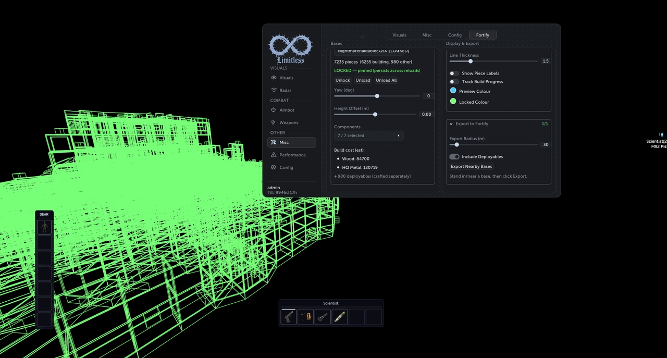Select the Misc tools icon in sidebar
This screenshot has width=667, height=358.
point(274,142)
